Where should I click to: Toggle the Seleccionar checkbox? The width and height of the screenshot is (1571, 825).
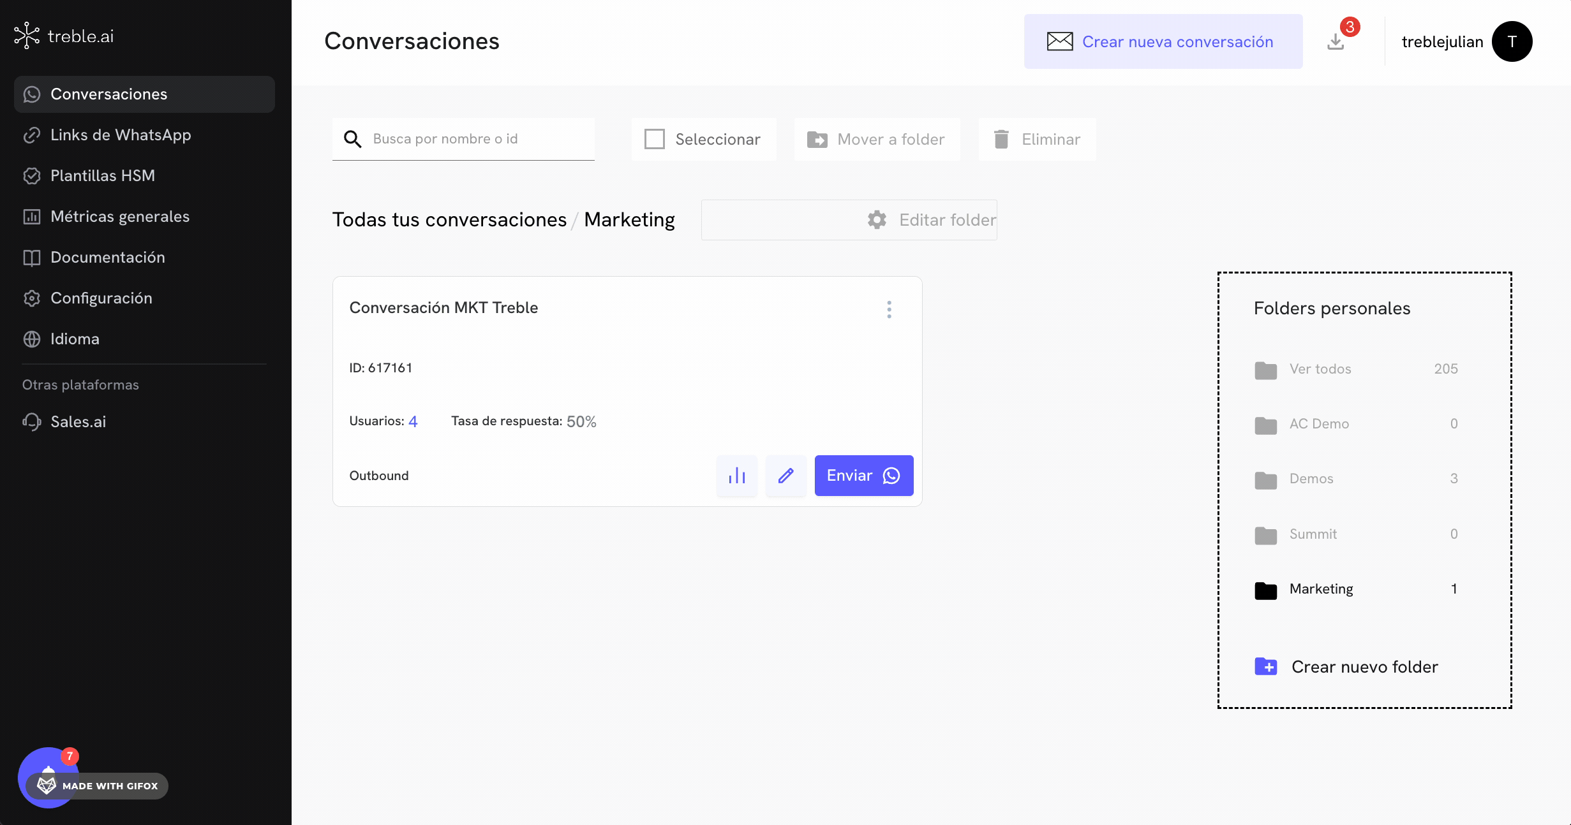[655, 139]
